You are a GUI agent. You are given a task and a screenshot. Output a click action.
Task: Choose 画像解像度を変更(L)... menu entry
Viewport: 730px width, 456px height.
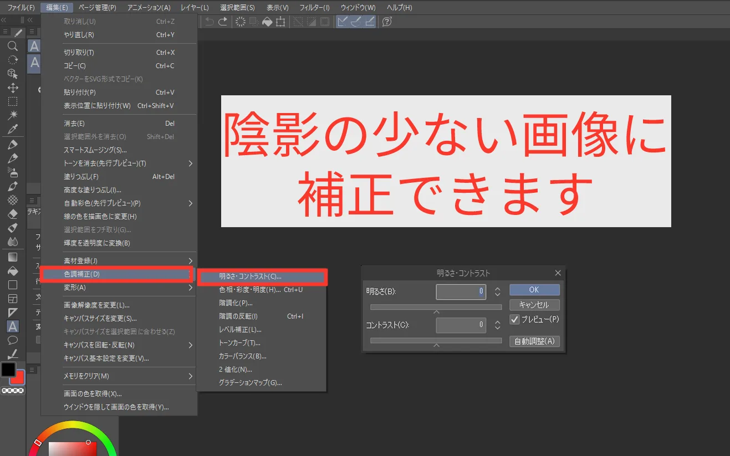tap(119, 305)
